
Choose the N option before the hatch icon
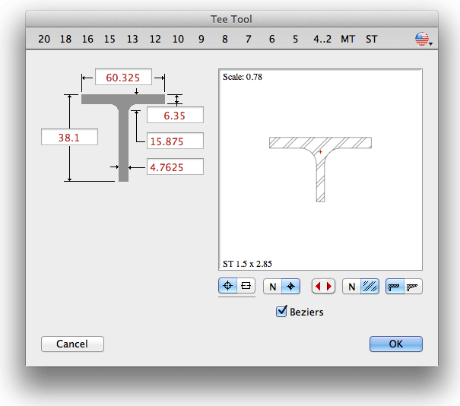[x=351, y=287]
